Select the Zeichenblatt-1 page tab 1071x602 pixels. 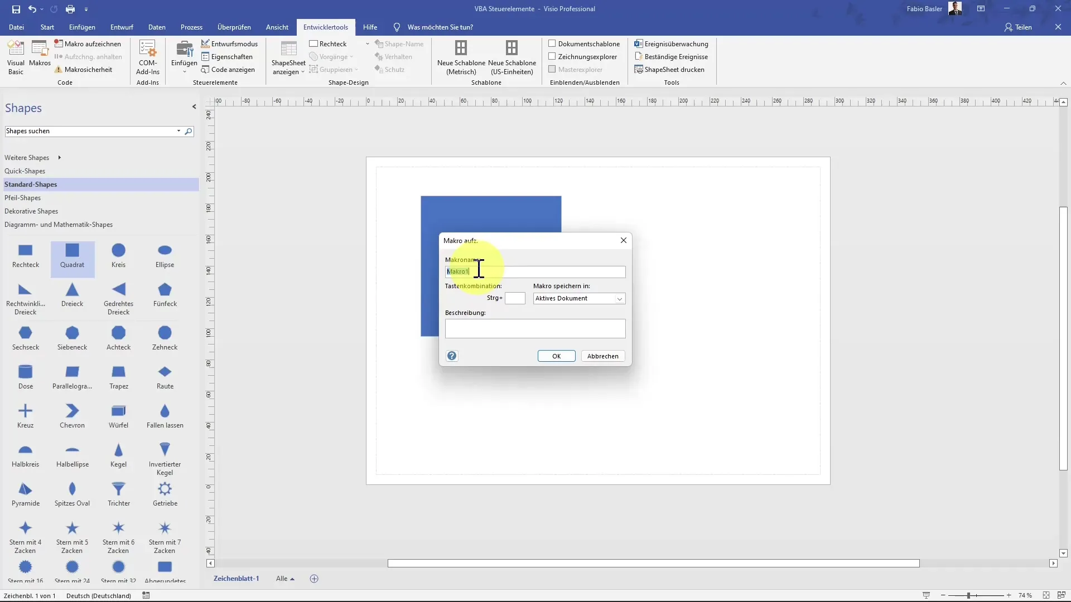tap(237, 579)
